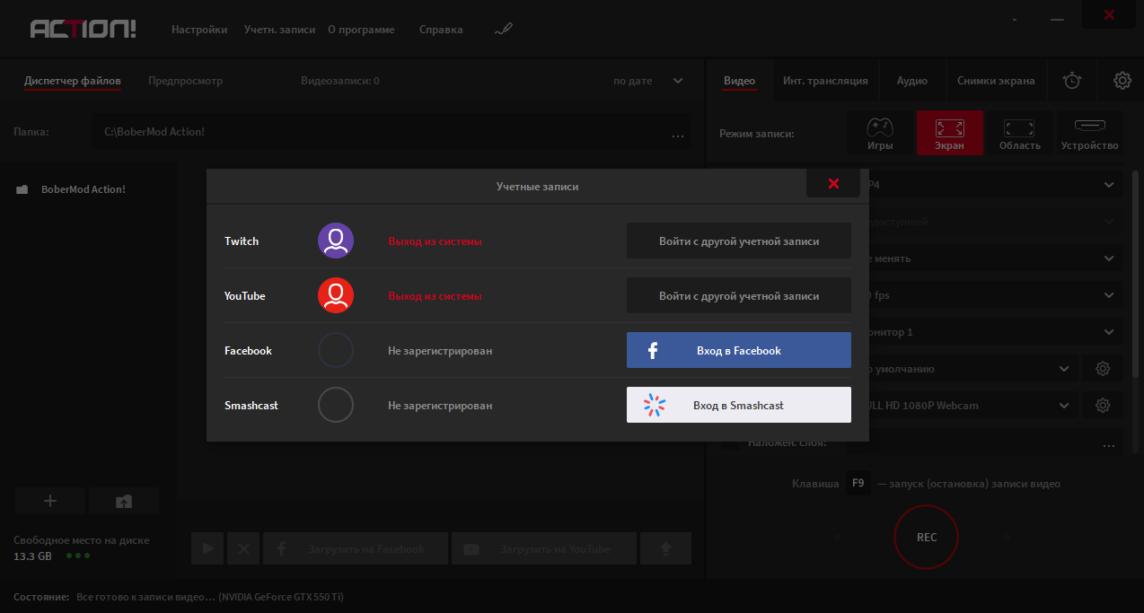This screenshot has height=613, width=1144.
Task: Click overlay layer ellipsis button
Action: pos(1109,445)
